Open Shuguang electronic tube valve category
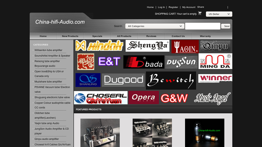 pos(52,97)
